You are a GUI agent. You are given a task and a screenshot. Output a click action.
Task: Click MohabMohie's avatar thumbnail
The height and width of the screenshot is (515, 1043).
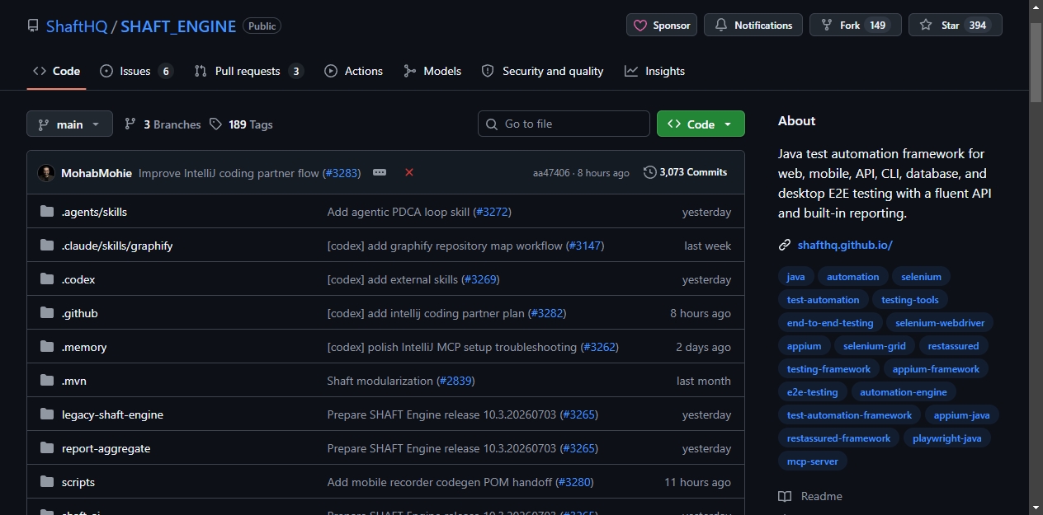click(x=46, y=173)
